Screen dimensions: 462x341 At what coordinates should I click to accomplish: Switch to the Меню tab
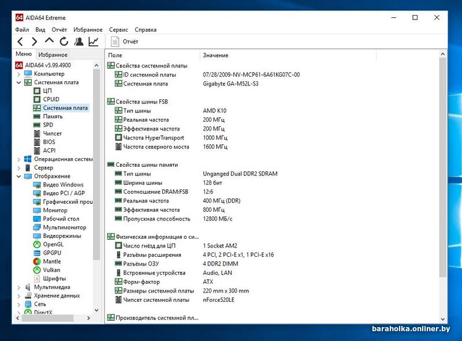point(24,54)
